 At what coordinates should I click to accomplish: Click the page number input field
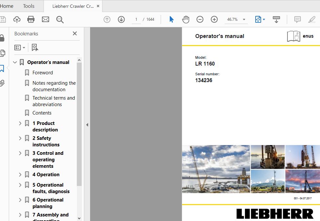[136, 19]
